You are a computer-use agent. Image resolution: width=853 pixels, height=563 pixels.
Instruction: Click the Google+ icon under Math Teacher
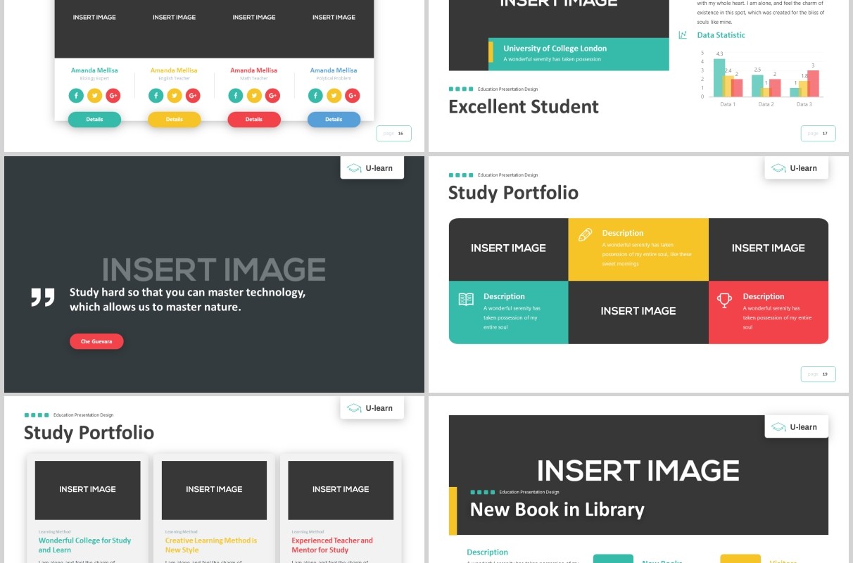(273, 96)
